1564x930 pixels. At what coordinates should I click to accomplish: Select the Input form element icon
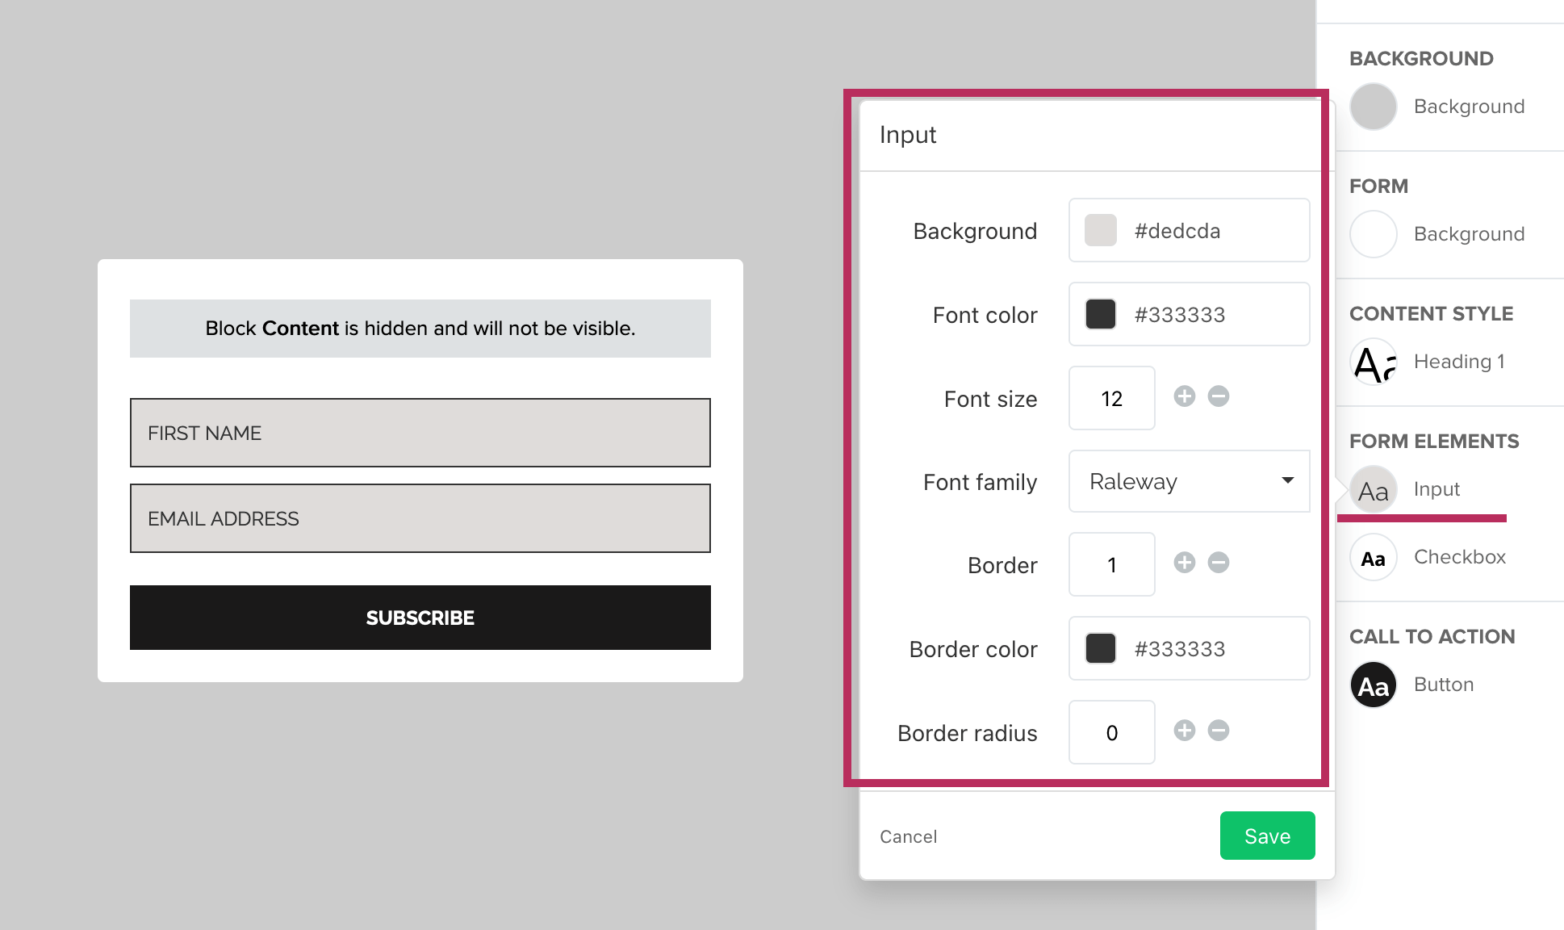click(x=1374, y=490)
